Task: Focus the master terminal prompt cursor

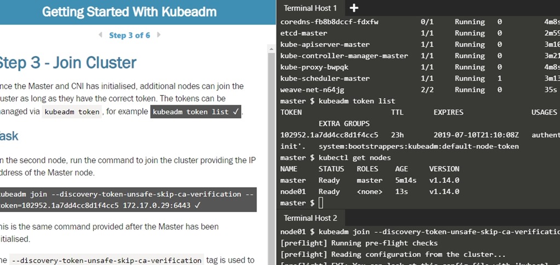Action: [x=321, y=203]
